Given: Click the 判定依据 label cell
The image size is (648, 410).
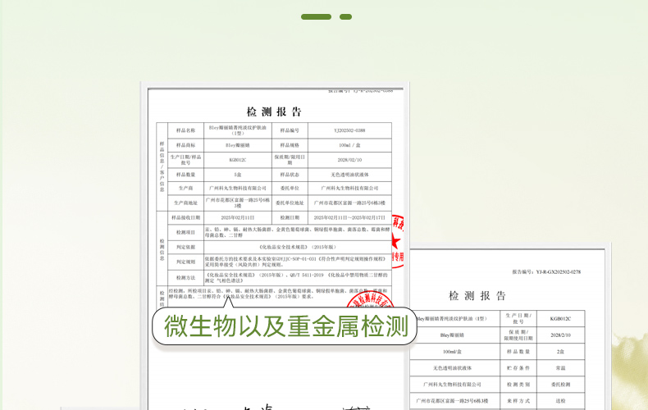Looking at the screenshot, I should pos(185,247).
